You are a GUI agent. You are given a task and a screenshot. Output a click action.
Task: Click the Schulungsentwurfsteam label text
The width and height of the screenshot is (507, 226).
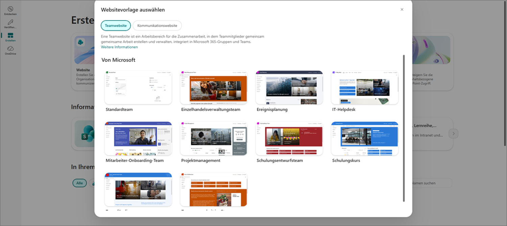[280, 161]
